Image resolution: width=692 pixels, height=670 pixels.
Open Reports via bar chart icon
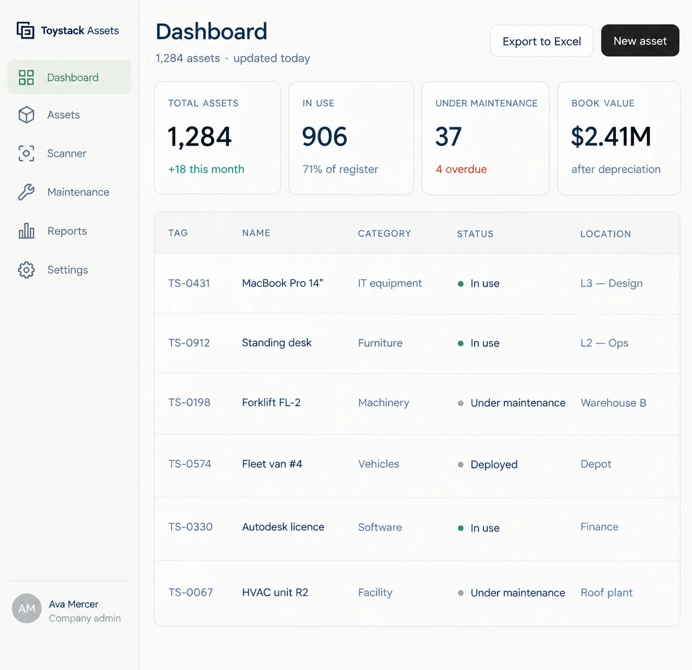(26, 231)
